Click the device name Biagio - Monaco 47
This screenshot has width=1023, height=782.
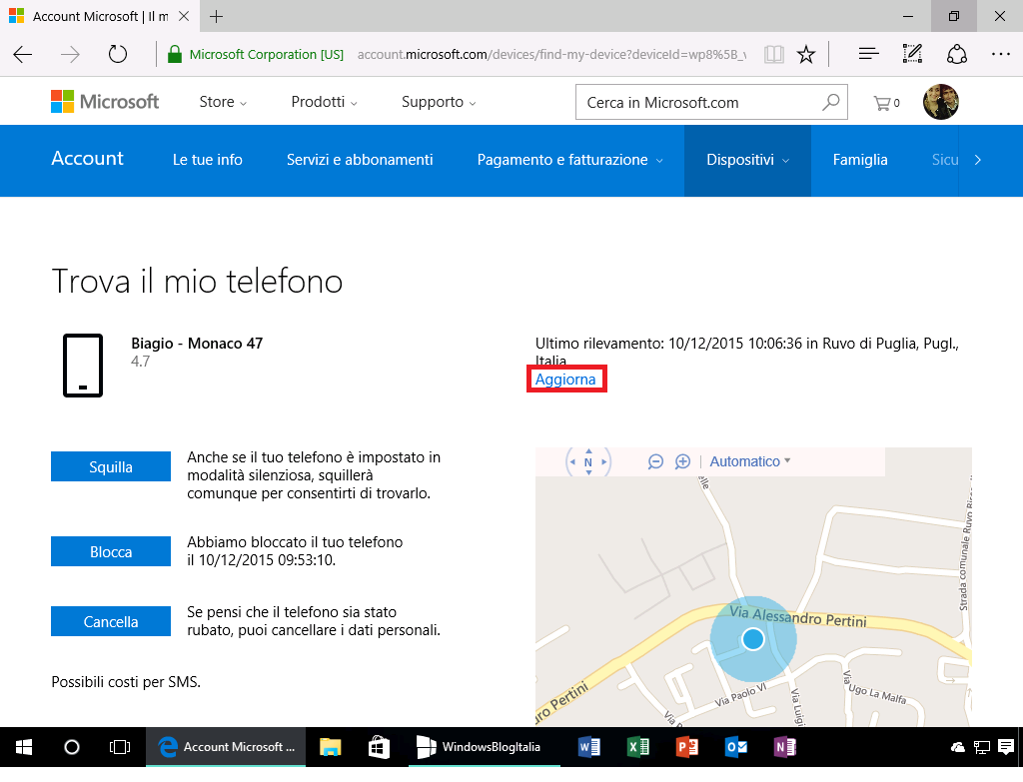pos(197,344)
